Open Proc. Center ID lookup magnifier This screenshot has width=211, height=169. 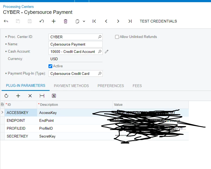click(x=100, y=37)
